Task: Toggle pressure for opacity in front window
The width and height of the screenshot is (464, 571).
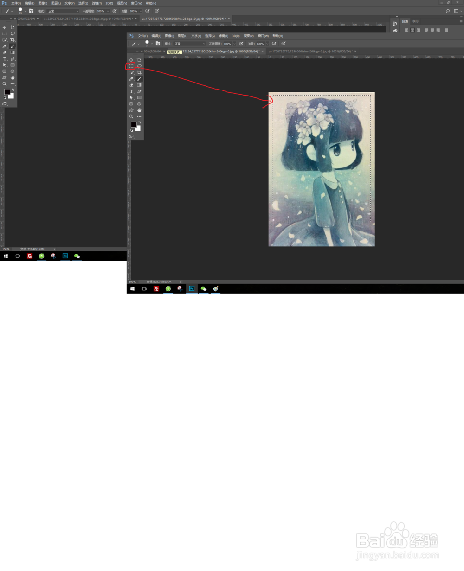Action: 241,44
